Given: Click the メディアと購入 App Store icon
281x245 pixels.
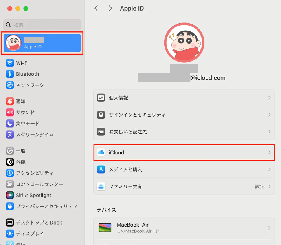Looking at the screenshot, I should coord(101,170).
